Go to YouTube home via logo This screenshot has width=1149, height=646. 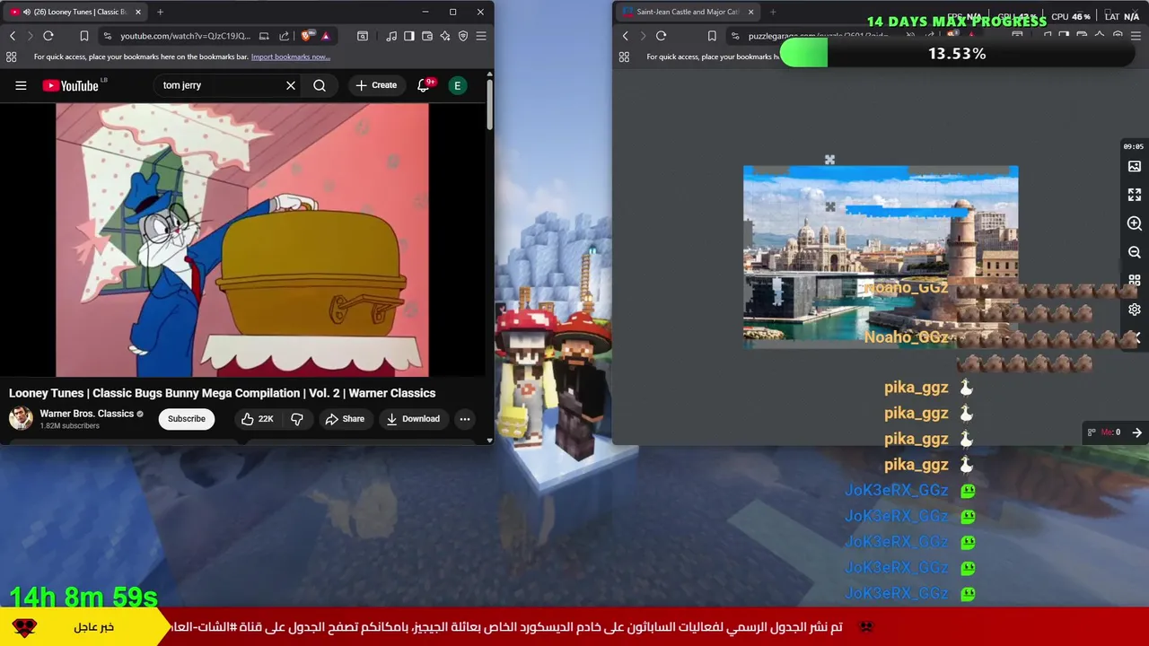[71, 85]
